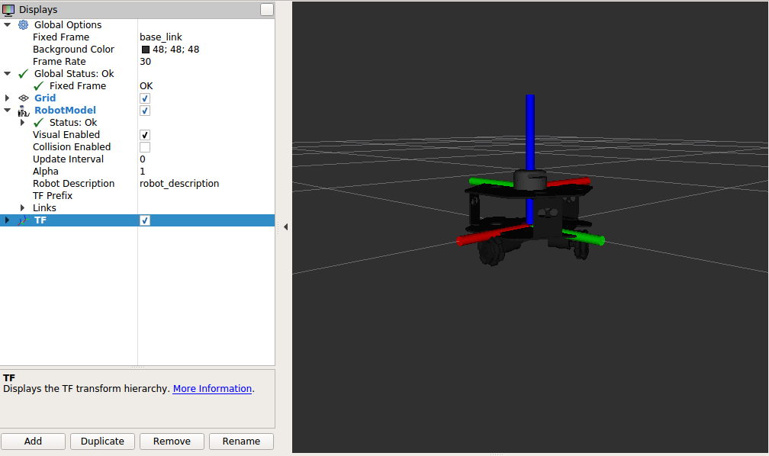Collapse the Global Options section
The width and height of the screenshot is (769, 456).
tap(7, 24)
